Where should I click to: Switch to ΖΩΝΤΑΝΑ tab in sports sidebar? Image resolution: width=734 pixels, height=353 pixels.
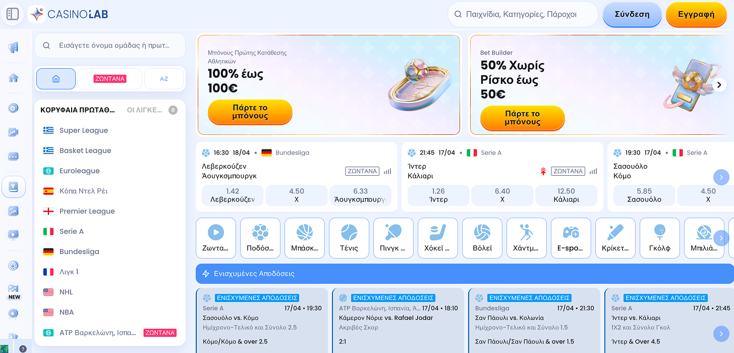click(110, 79)
